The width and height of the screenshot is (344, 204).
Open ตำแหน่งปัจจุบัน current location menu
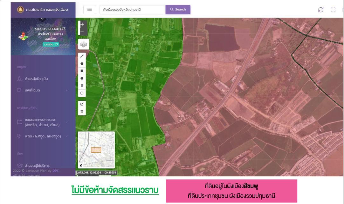[x=36, y=79]
